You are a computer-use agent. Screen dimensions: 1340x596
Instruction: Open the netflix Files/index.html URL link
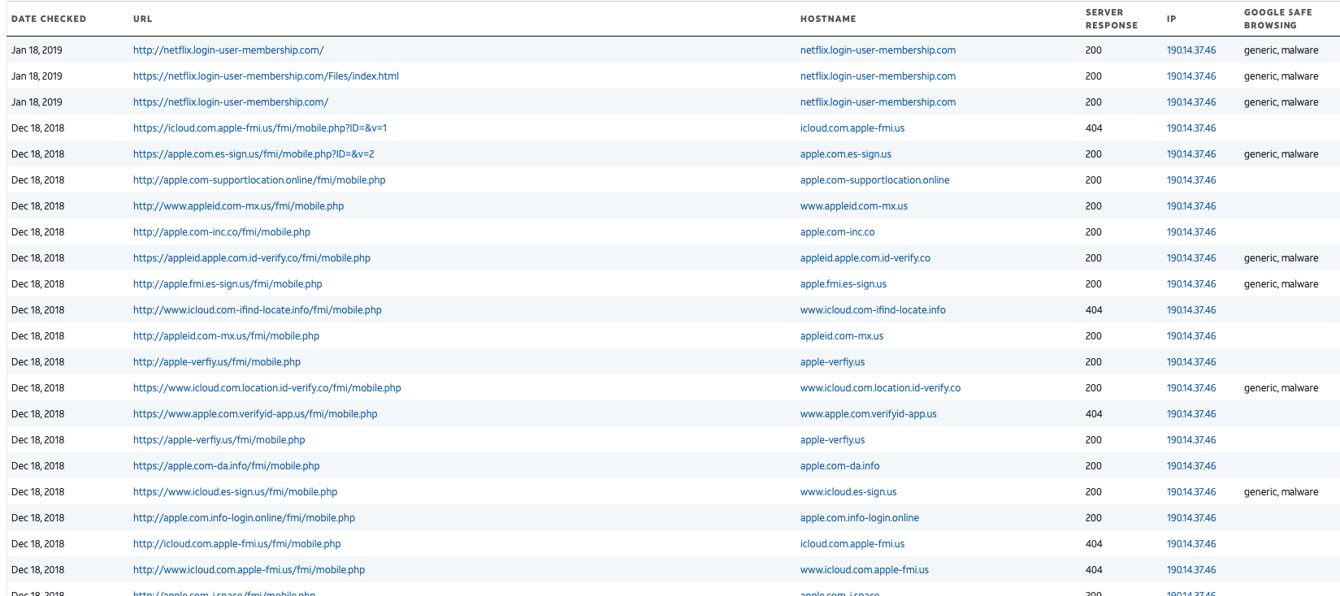266,76
